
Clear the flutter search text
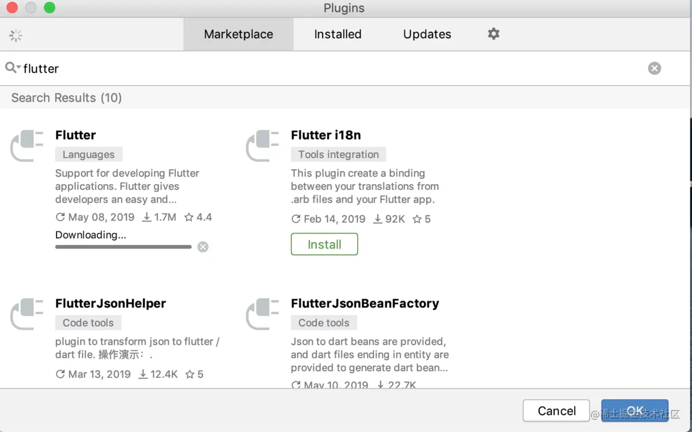(x=654, y=68)
